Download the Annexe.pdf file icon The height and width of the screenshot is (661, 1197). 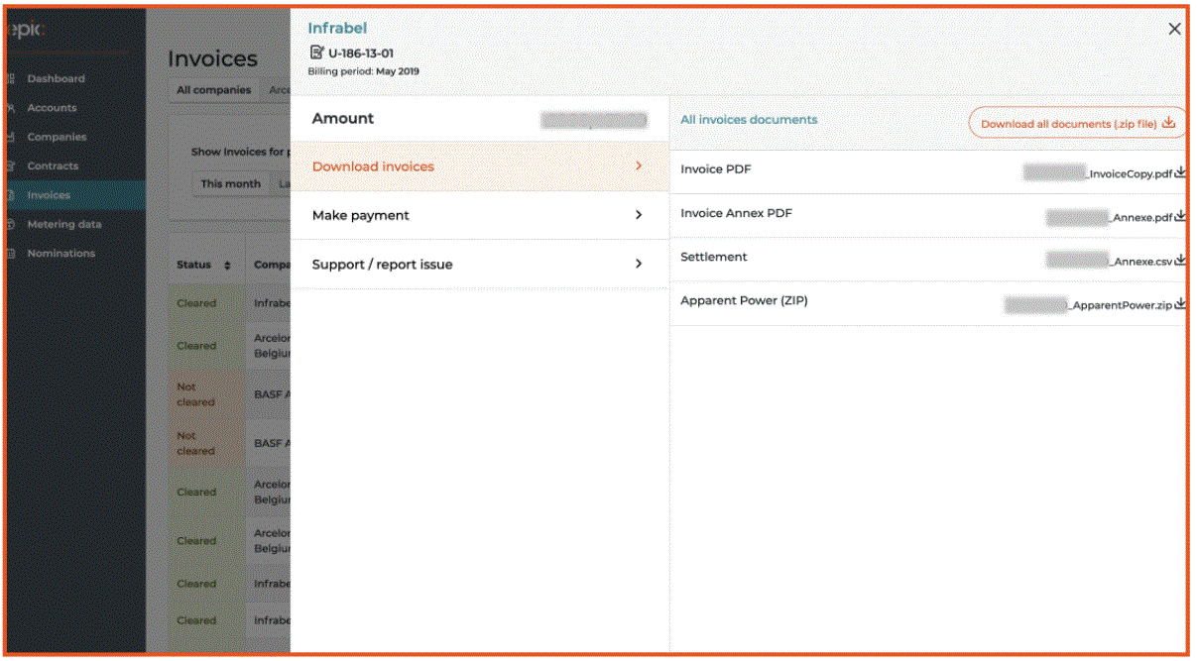point(1180,216)
